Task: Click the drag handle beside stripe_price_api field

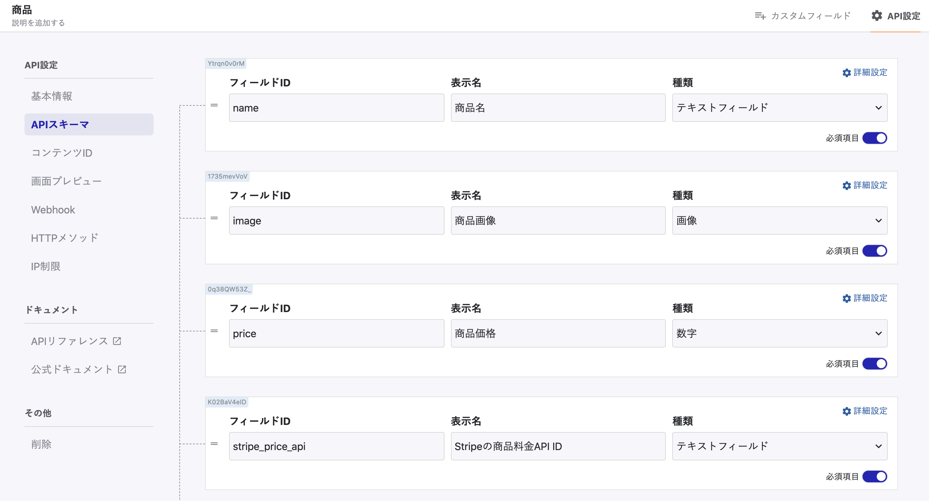Action: click(x=214, y=444)
